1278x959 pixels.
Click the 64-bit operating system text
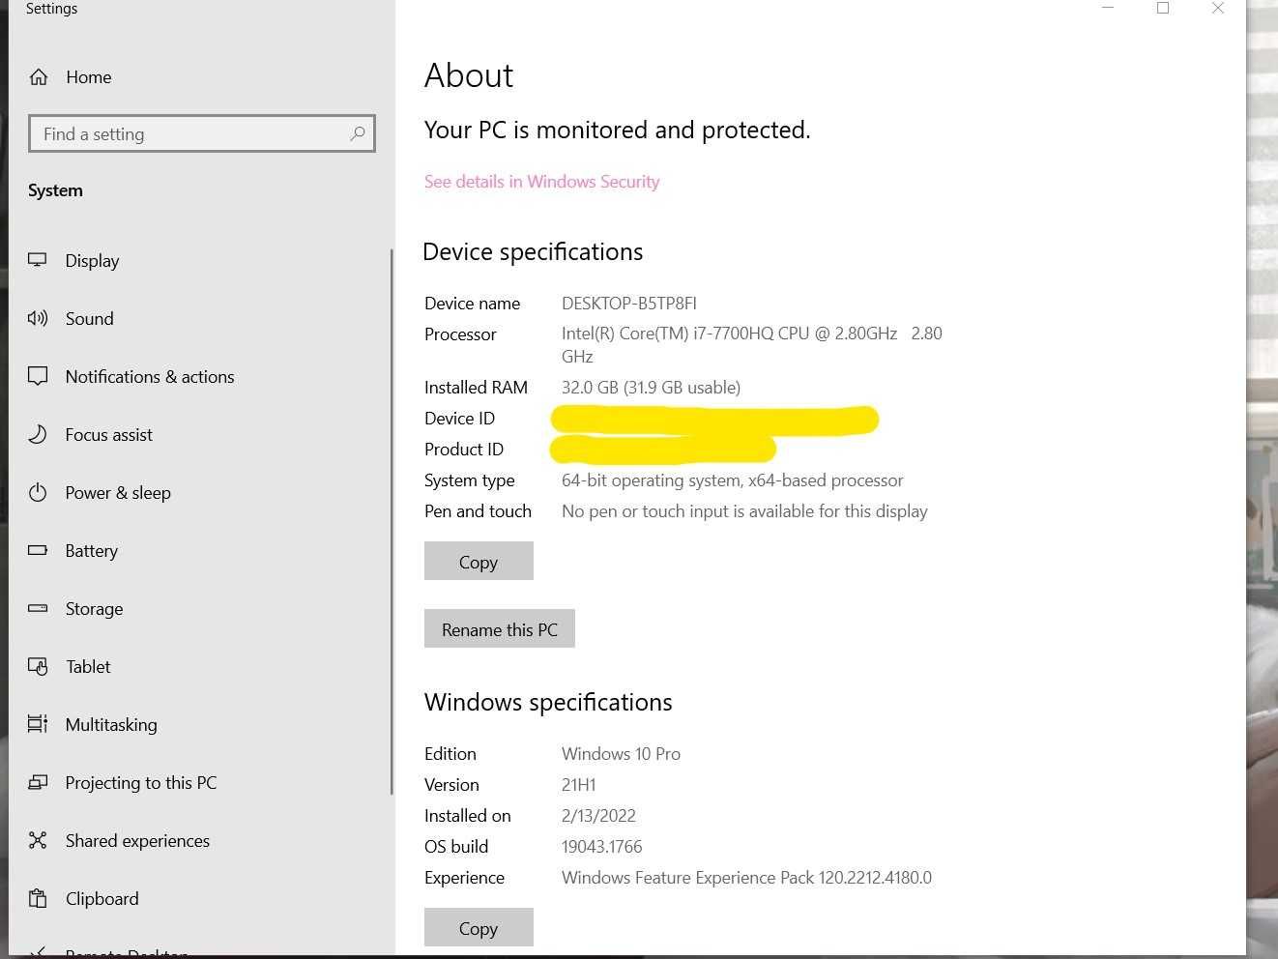(733, 479)
